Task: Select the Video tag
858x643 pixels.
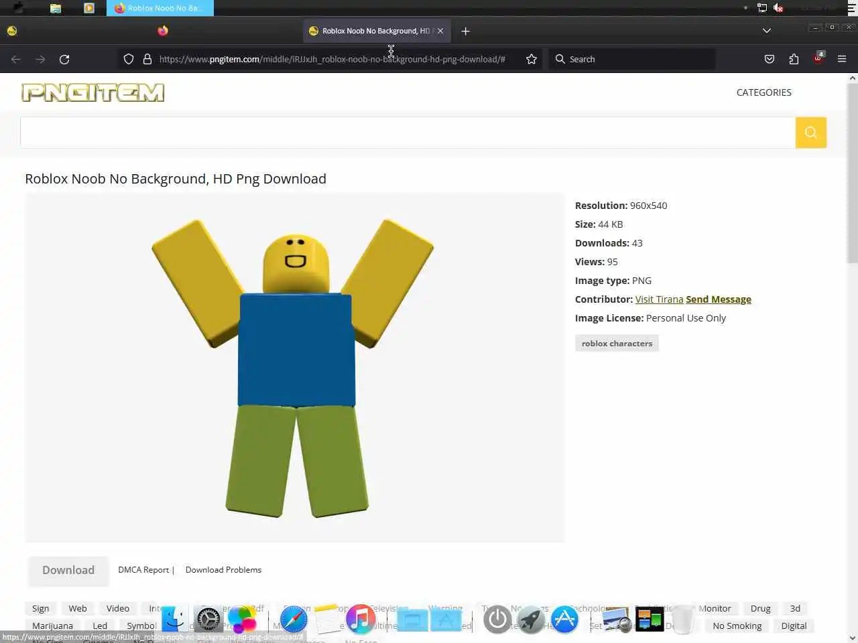Action: (x=117, y=608)
